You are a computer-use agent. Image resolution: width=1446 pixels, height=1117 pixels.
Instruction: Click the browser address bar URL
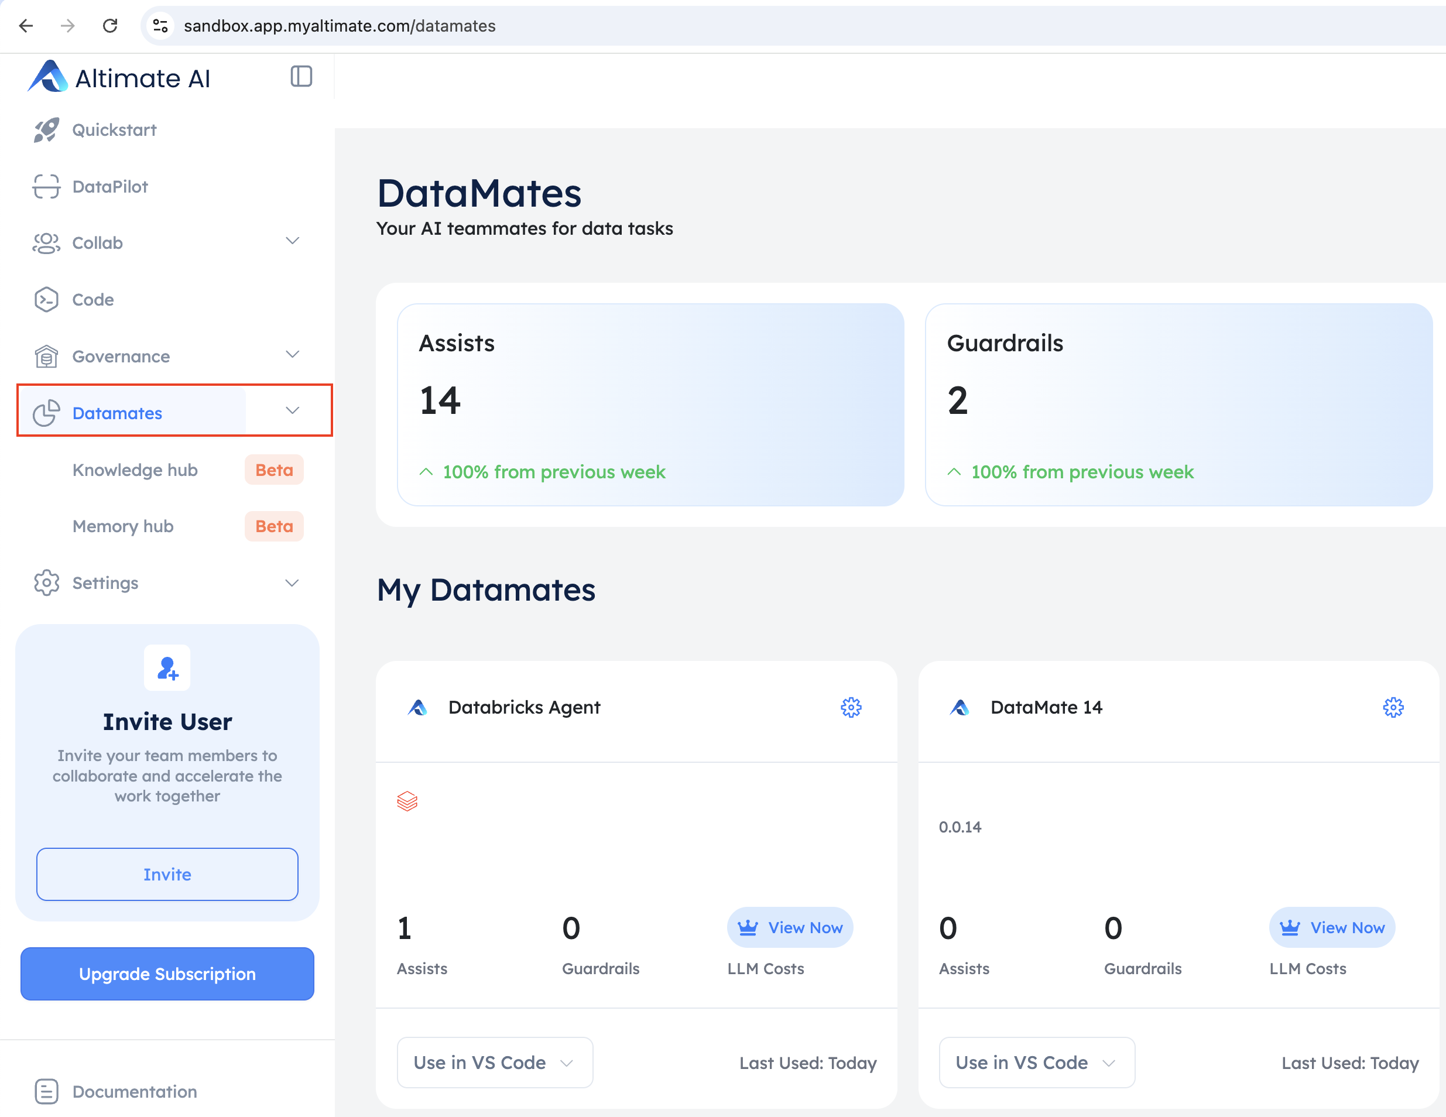[340, 26]
